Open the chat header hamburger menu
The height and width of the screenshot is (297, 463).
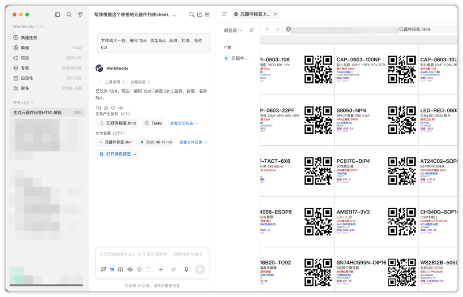pyautogui.click(x=207, y=14)
